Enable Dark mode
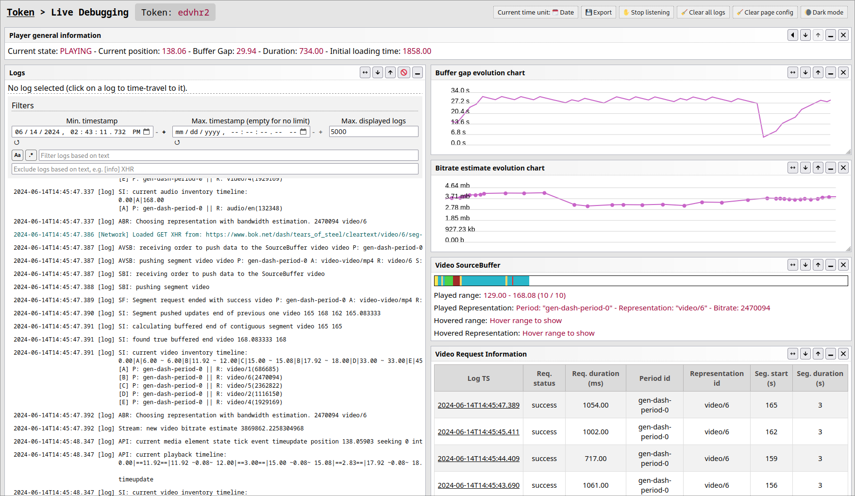This screenshot has width=855, height=496. 824,13
